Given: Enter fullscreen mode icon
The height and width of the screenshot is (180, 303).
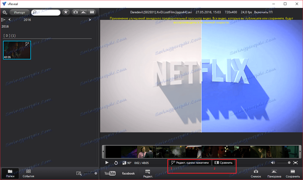Looking at the screenshot, I should click(x=296, y=163).
